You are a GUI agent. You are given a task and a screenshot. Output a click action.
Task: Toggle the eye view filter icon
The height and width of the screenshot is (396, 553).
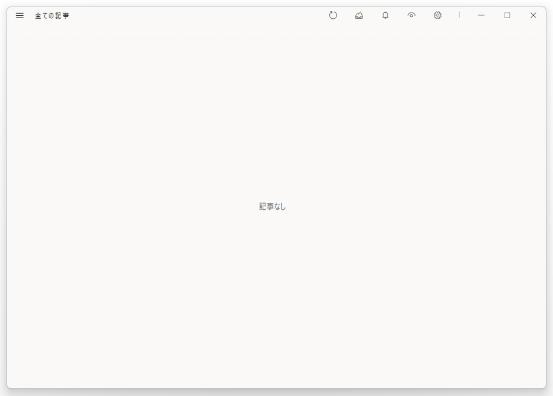coord(411,15)
